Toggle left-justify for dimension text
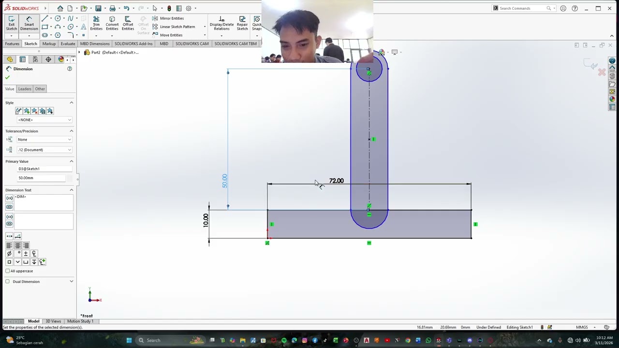The width and height of the screenshot is (619, 348). tap(9, 246)
